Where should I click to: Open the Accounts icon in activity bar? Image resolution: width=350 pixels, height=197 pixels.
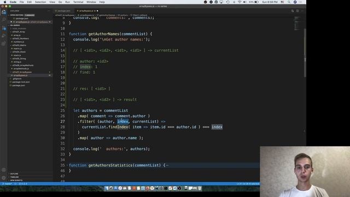point(4,170)
